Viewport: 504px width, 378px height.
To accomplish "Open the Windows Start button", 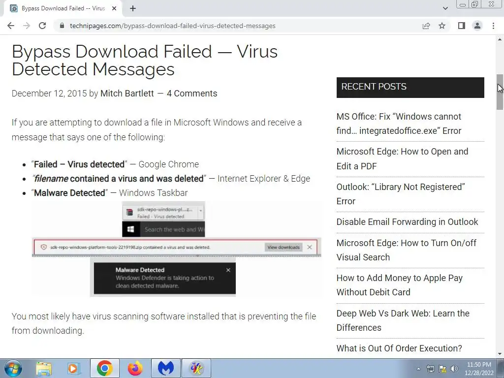I will (x=13, y=368).
